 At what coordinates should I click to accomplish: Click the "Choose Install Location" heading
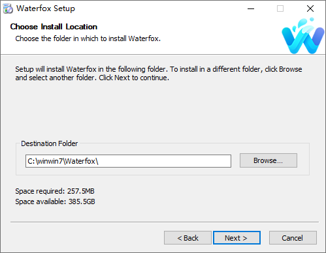pos(54,27)
